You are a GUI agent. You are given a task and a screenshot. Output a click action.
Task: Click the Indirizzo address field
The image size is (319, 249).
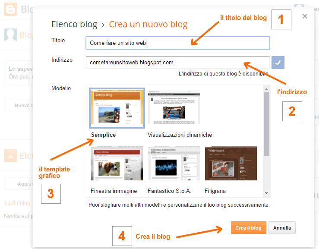click(178, 63)
